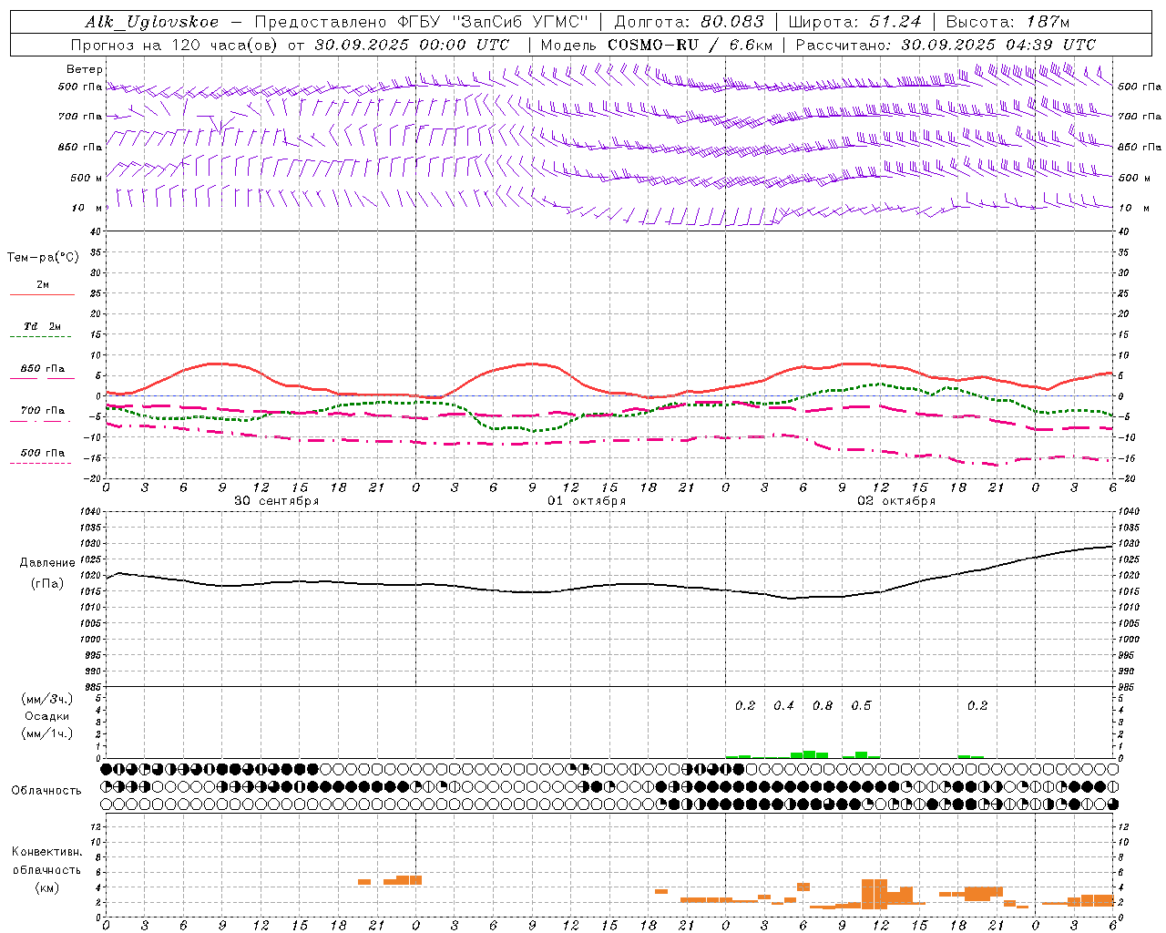Click the left 10 м wind level label
This screenshot has width=1166, height=933.
[87, 208]
